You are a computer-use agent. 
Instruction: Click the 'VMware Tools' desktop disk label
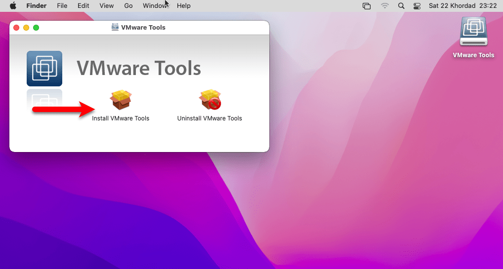coord(473,55)
